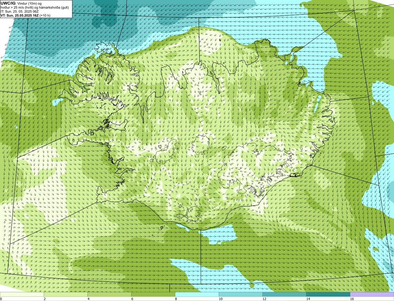
Task: Click the scale label '4'
Action: [88, 299]
